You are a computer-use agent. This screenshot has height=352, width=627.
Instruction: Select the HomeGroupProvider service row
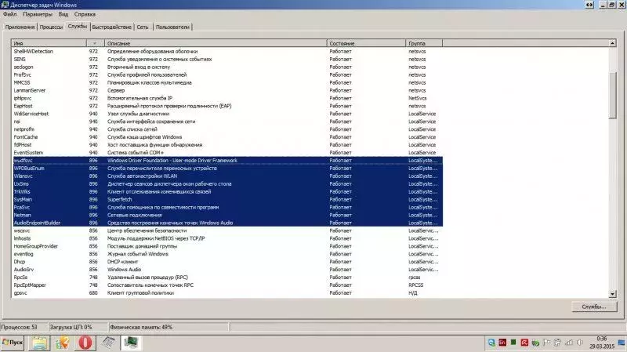227,246
